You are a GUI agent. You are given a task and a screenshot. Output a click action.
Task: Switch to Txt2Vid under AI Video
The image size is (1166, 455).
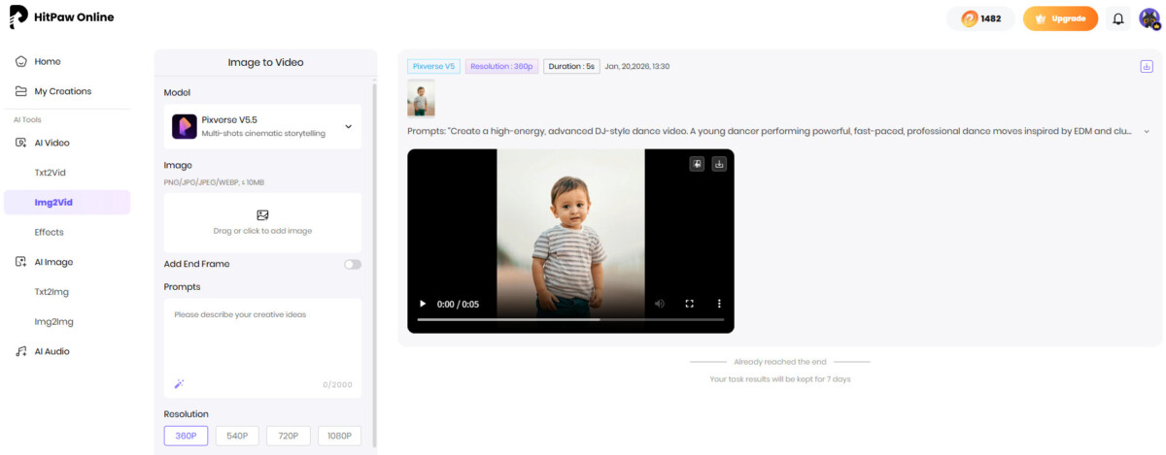pos(50,173)
